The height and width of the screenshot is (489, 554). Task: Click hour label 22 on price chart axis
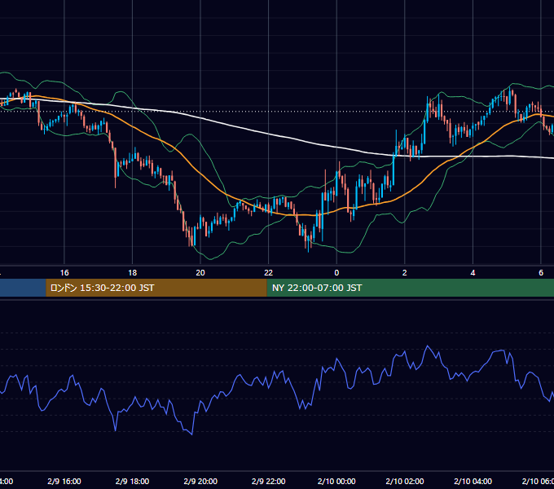(x=269, y=273)
